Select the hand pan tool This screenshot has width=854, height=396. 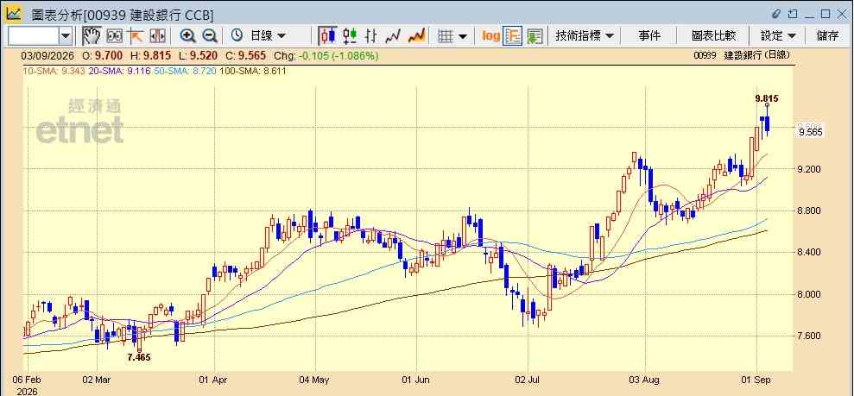[x=92, y=36]
